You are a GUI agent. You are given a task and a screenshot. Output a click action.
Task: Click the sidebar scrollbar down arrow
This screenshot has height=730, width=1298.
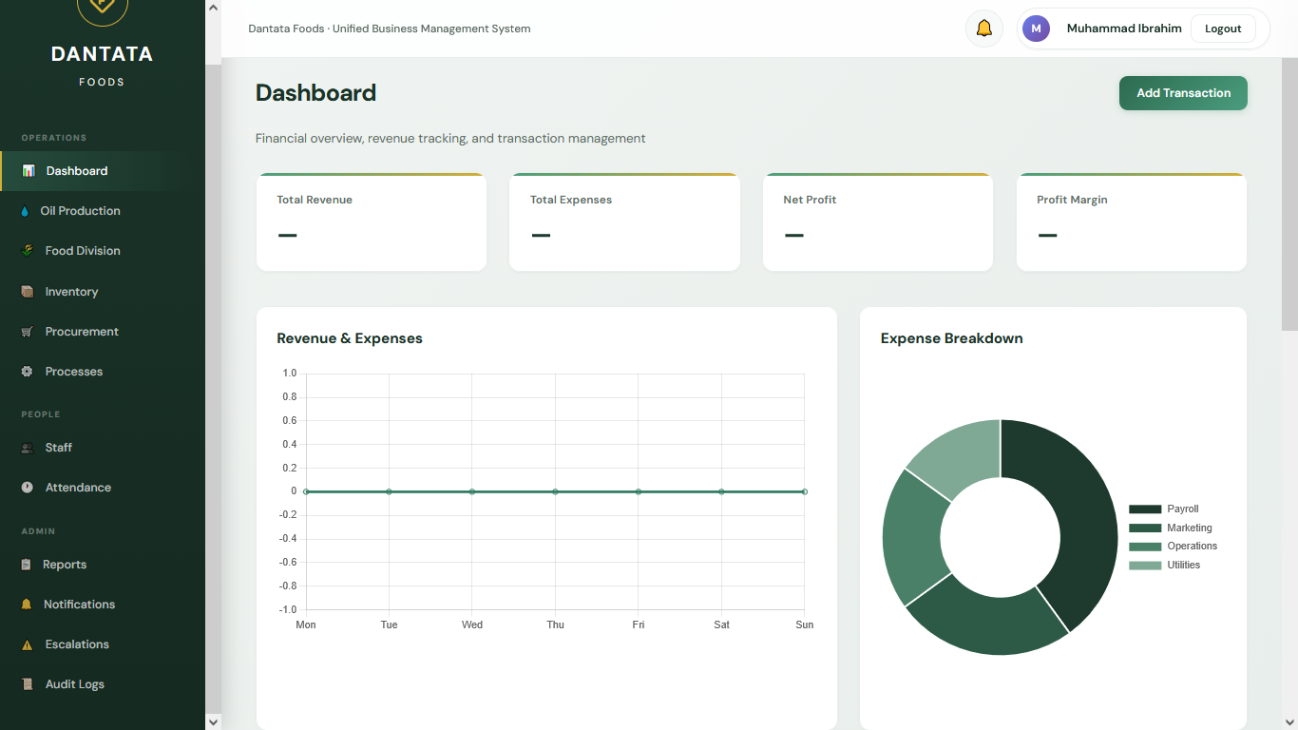[x=213, y=721]
